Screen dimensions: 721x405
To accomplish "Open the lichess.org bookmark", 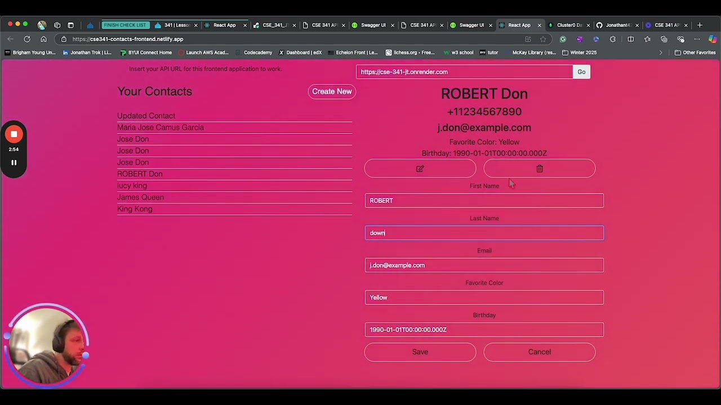I will 410,52.
